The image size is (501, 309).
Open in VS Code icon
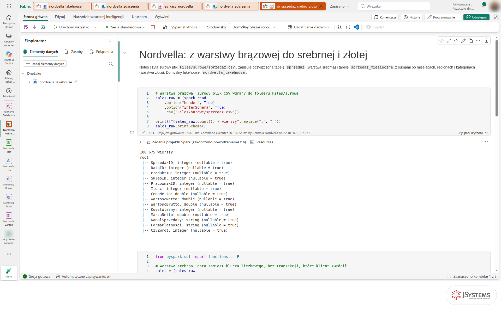[356, 27]
